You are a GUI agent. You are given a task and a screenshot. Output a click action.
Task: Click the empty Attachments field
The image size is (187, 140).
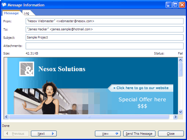point(105,46)
